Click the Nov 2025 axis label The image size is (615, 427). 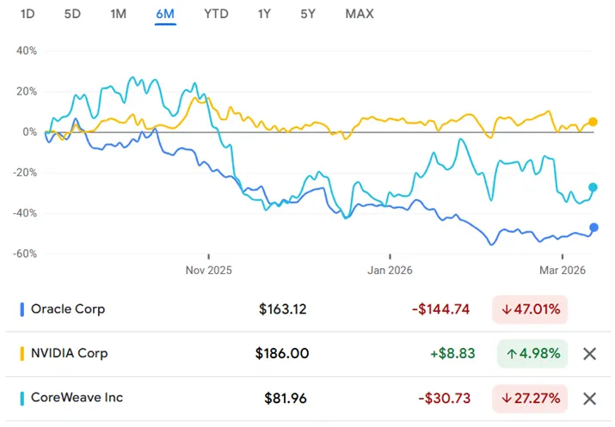point(209,269)
